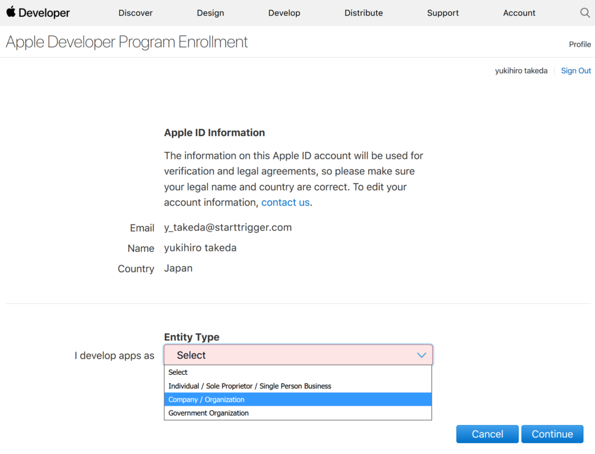This screenshot has height=454, width=595.
Task: Open the Profile link
Action: 579,44
